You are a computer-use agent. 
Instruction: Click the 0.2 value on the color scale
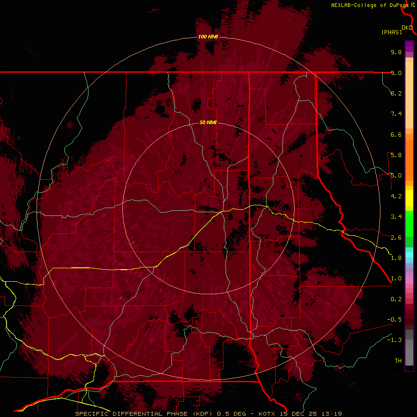(396, 299)
